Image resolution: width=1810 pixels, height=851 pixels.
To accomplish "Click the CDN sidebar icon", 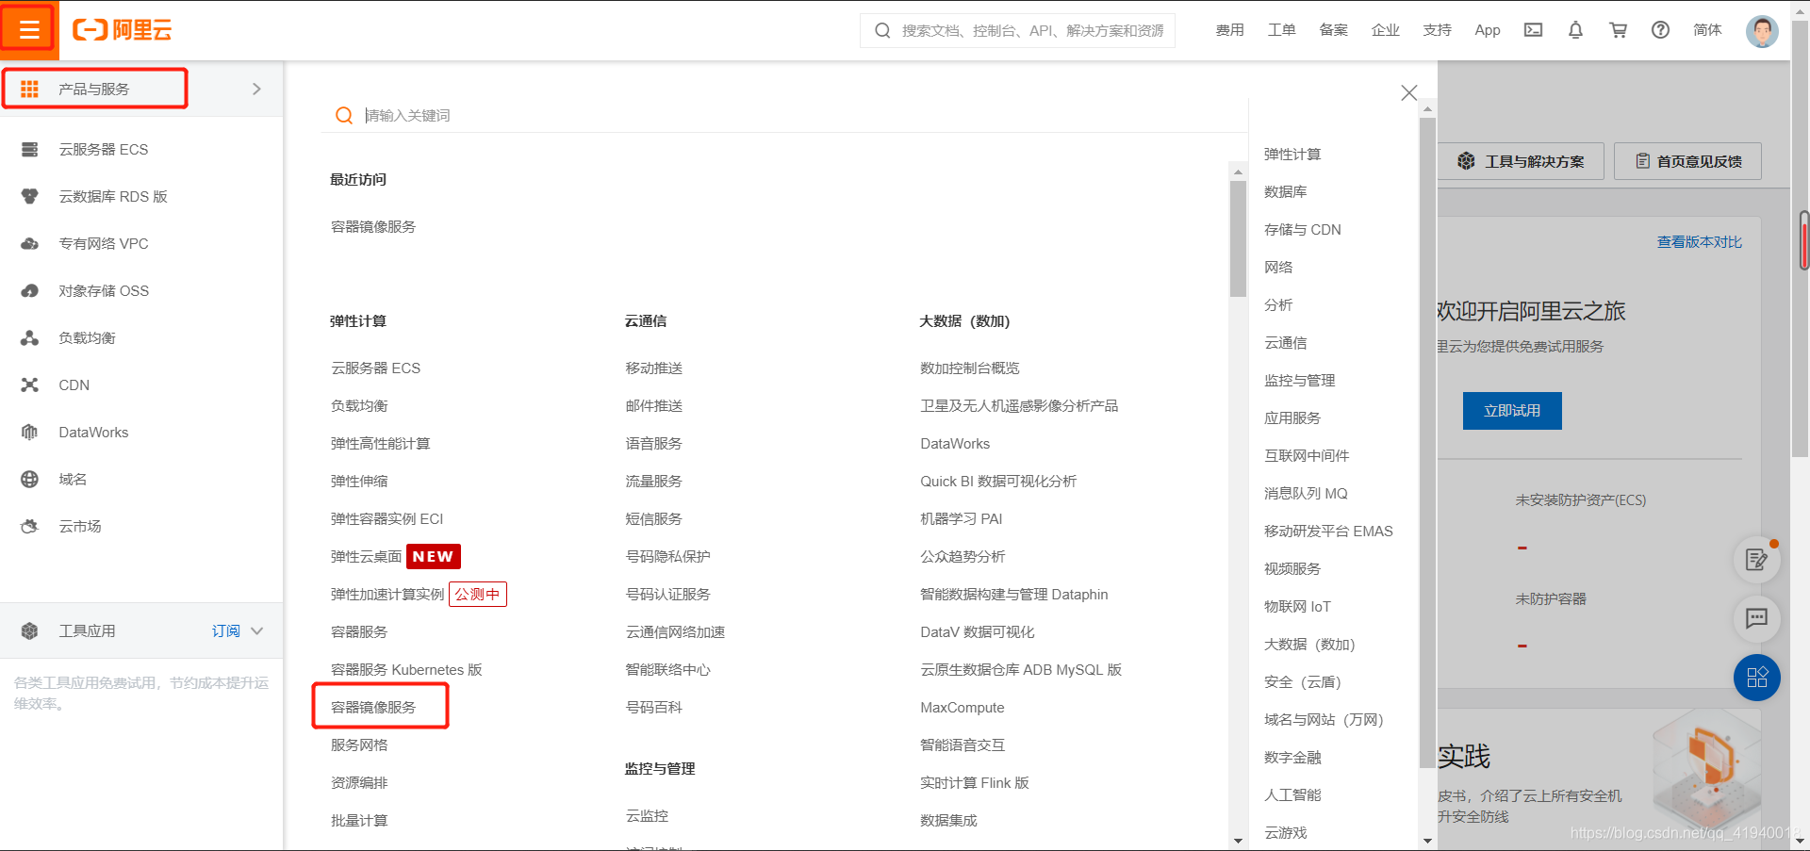I will pyautogui.click(x=29, y=385).
